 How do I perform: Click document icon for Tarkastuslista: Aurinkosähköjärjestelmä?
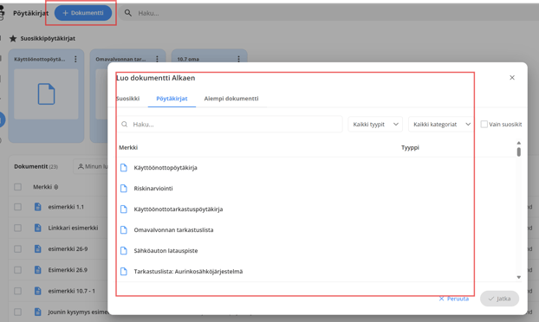click(x=124, y=272)
